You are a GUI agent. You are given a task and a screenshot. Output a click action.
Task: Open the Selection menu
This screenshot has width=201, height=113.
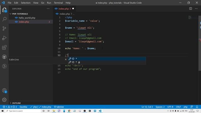pyautogui.click(x=26, y=3)
